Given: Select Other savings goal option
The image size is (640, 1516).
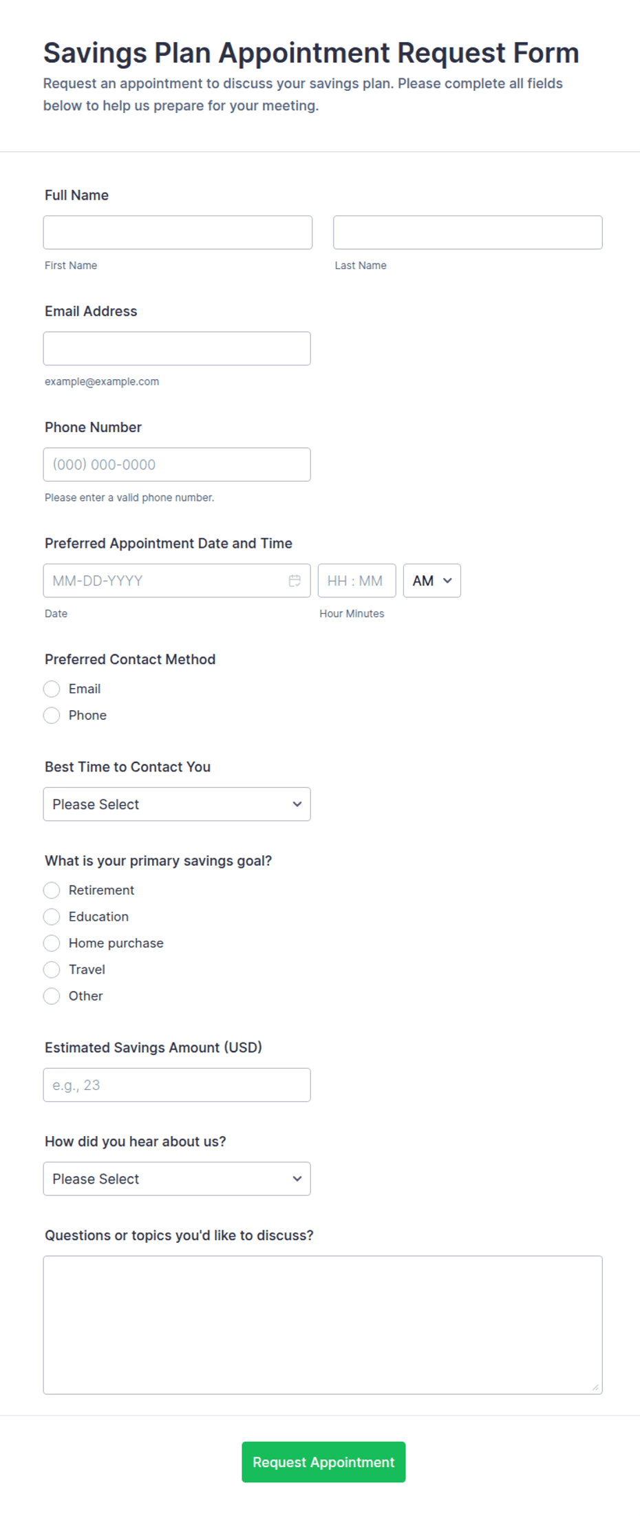Looking at the screenshot, I should [x=52, y=996].
